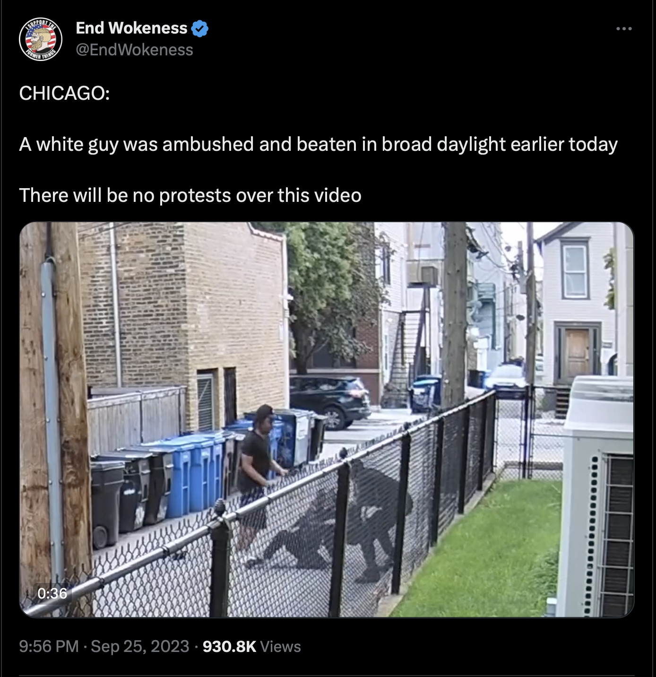This screenshot has width=656, height=677.
Task: Click the 9:56 PM timestamp
Action: coord(49,646)
